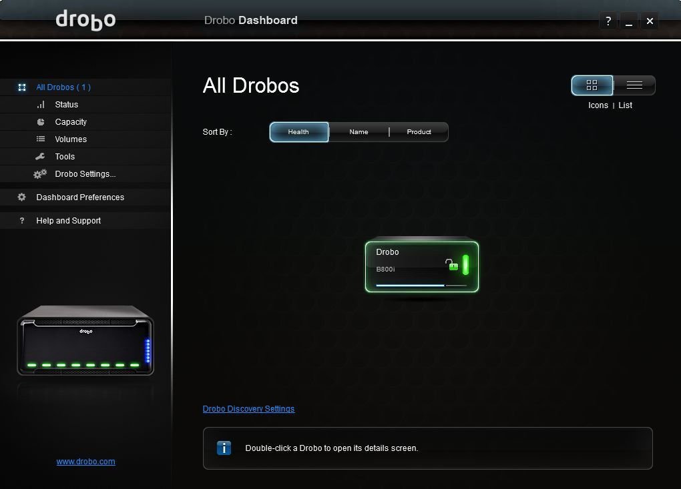Screen dimensions: 681x489
Task: Select the Drobo device name on the card
Action: click(x=387, y=252)
